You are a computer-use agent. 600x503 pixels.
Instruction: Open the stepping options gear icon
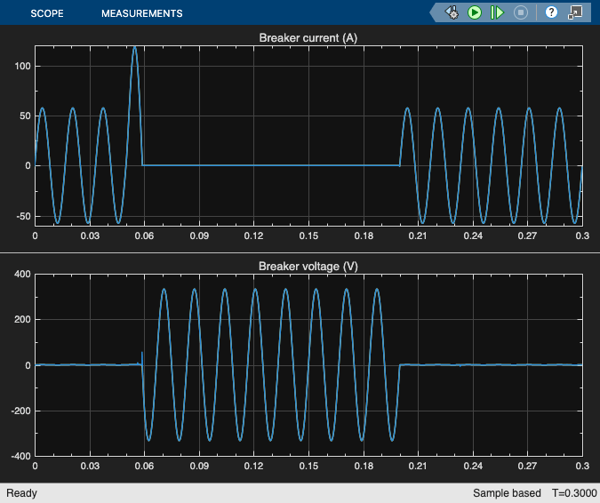click(x=452, y=12)
